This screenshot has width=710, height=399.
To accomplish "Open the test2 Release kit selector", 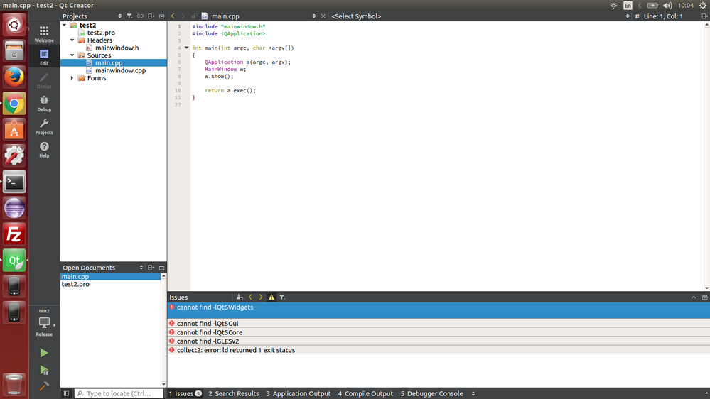I will click(44, 323).
